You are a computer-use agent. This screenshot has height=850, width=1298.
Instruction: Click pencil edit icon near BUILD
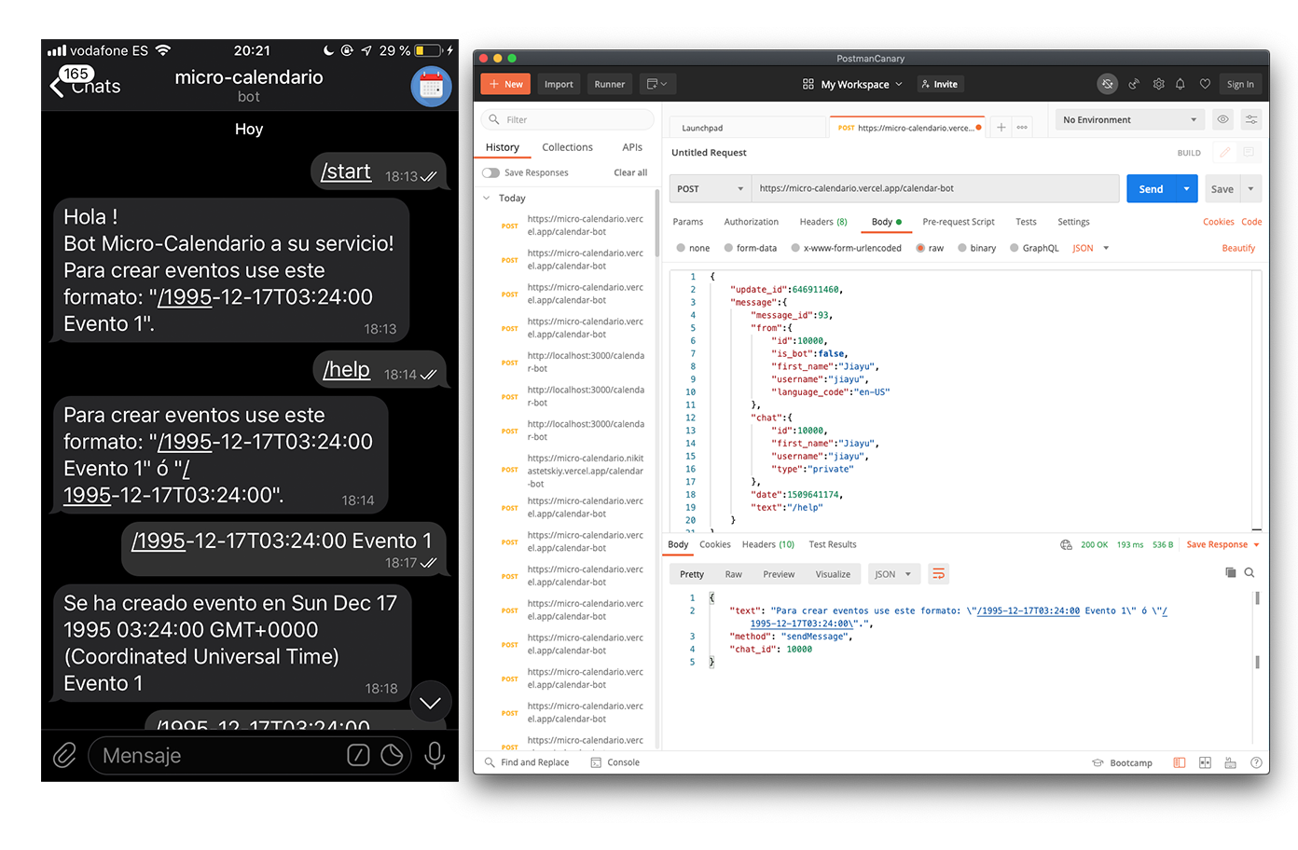click(x=1224, y=152)
